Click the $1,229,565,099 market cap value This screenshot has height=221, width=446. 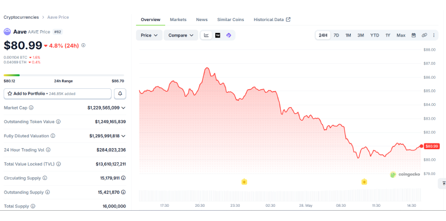click(x=103, y=108)
